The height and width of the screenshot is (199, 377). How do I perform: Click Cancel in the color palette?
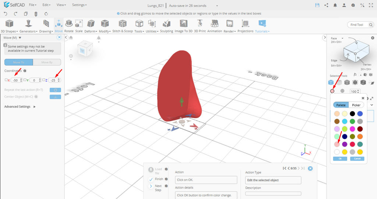pyautogui.click(x=357, y=159)
